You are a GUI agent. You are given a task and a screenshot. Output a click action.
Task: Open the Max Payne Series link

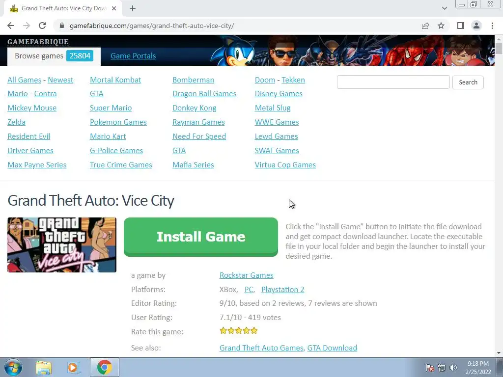pyautogui.click(x=37, y=165)
